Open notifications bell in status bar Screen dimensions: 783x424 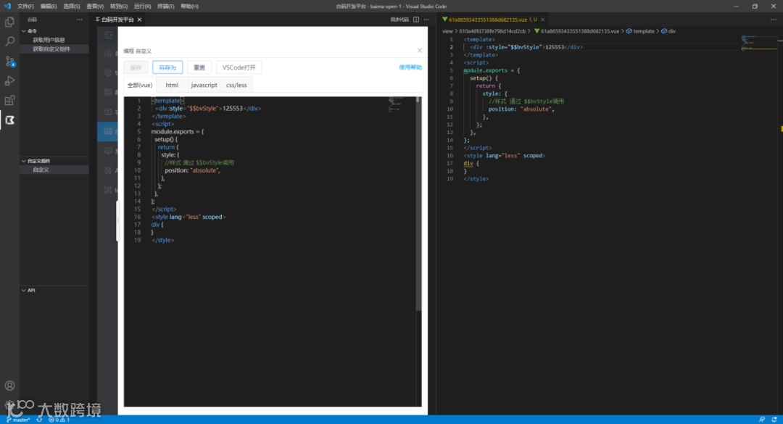point(774,420)
